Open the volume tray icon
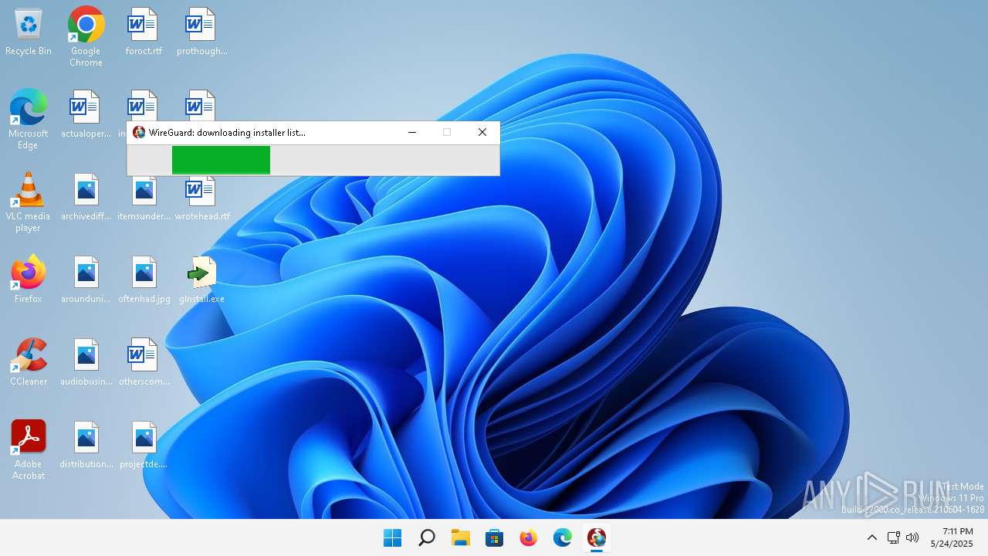This screenshot has height=556, width=988. pos(912,537)
